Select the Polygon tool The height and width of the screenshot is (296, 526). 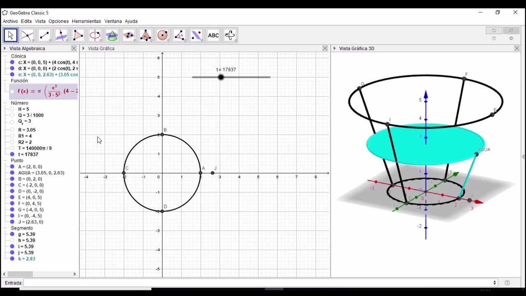coord(78,35)
